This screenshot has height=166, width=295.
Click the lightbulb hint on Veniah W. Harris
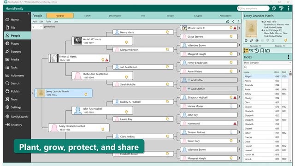click(x=126, y=42)
